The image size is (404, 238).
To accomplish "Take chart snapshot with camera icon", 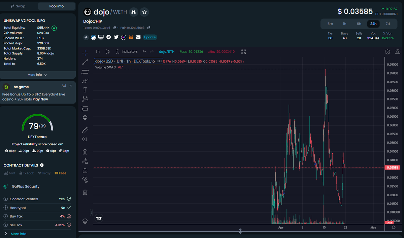I will (398, 52).
